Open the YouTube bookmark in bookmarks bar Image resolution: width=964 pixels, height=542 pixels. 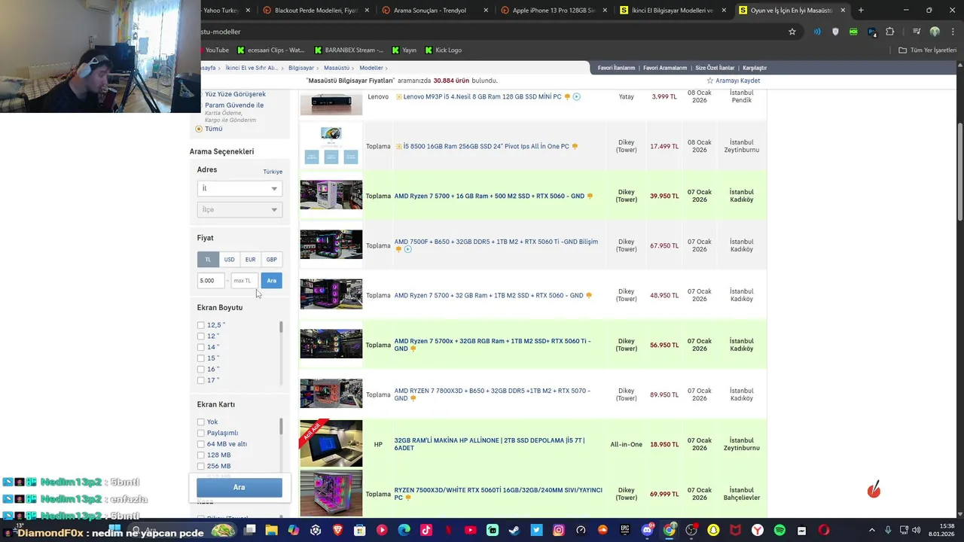215,50
